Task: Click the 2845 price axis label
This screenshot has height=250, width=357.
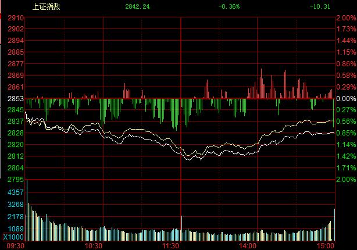Action: [16, 110]
